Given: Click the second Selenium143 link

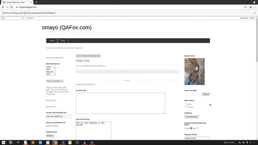Looking at the screenshot, I should pos(51,107).
